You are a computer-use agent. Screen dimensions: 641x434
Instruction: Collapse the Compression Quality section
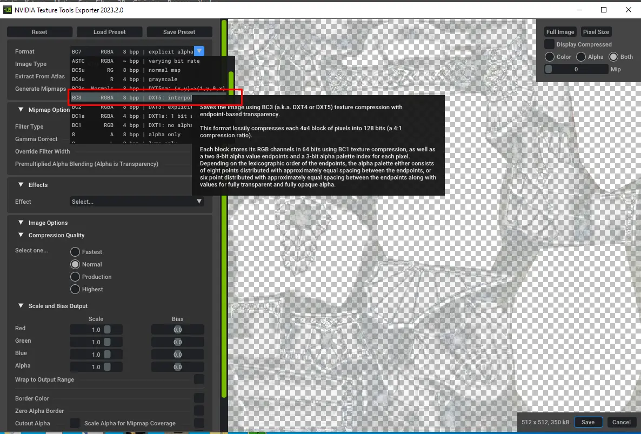(x=21, y=235)
